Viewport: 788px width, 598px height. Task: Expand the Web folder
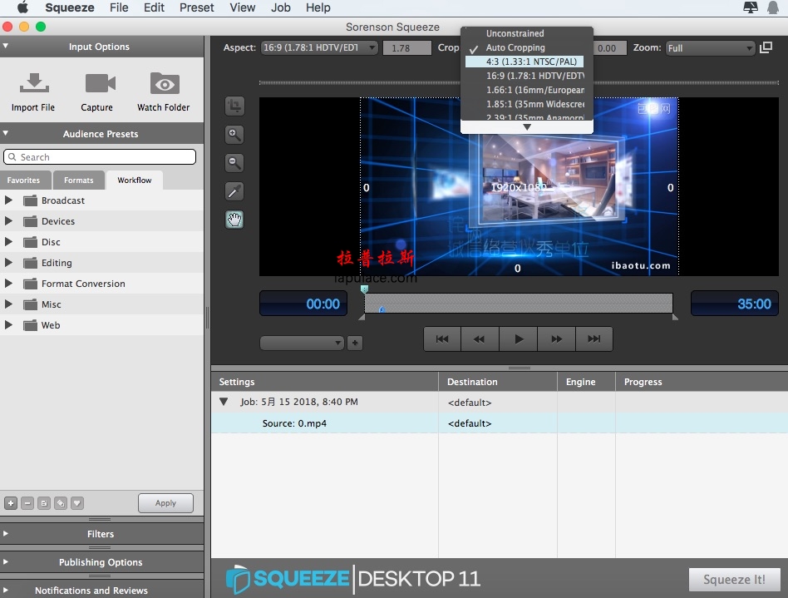click(x=8, y=325)
